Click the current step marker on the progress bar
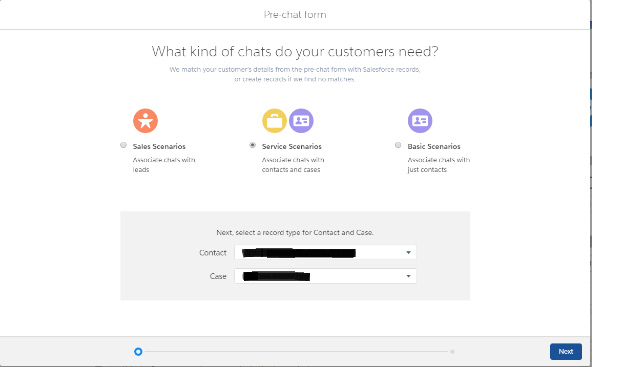 pyautogui.click(x=138, y=352)
